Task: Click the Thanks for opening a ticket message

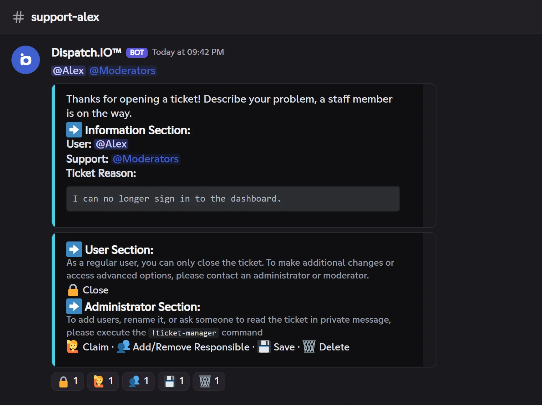Action: click(229, 106)
